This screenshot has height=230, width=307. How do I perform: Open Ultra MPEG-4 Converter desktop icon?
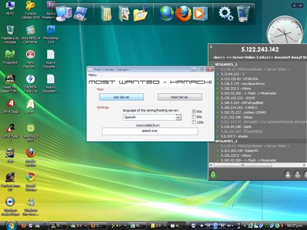pyautogui.click(x=31, y=34)
